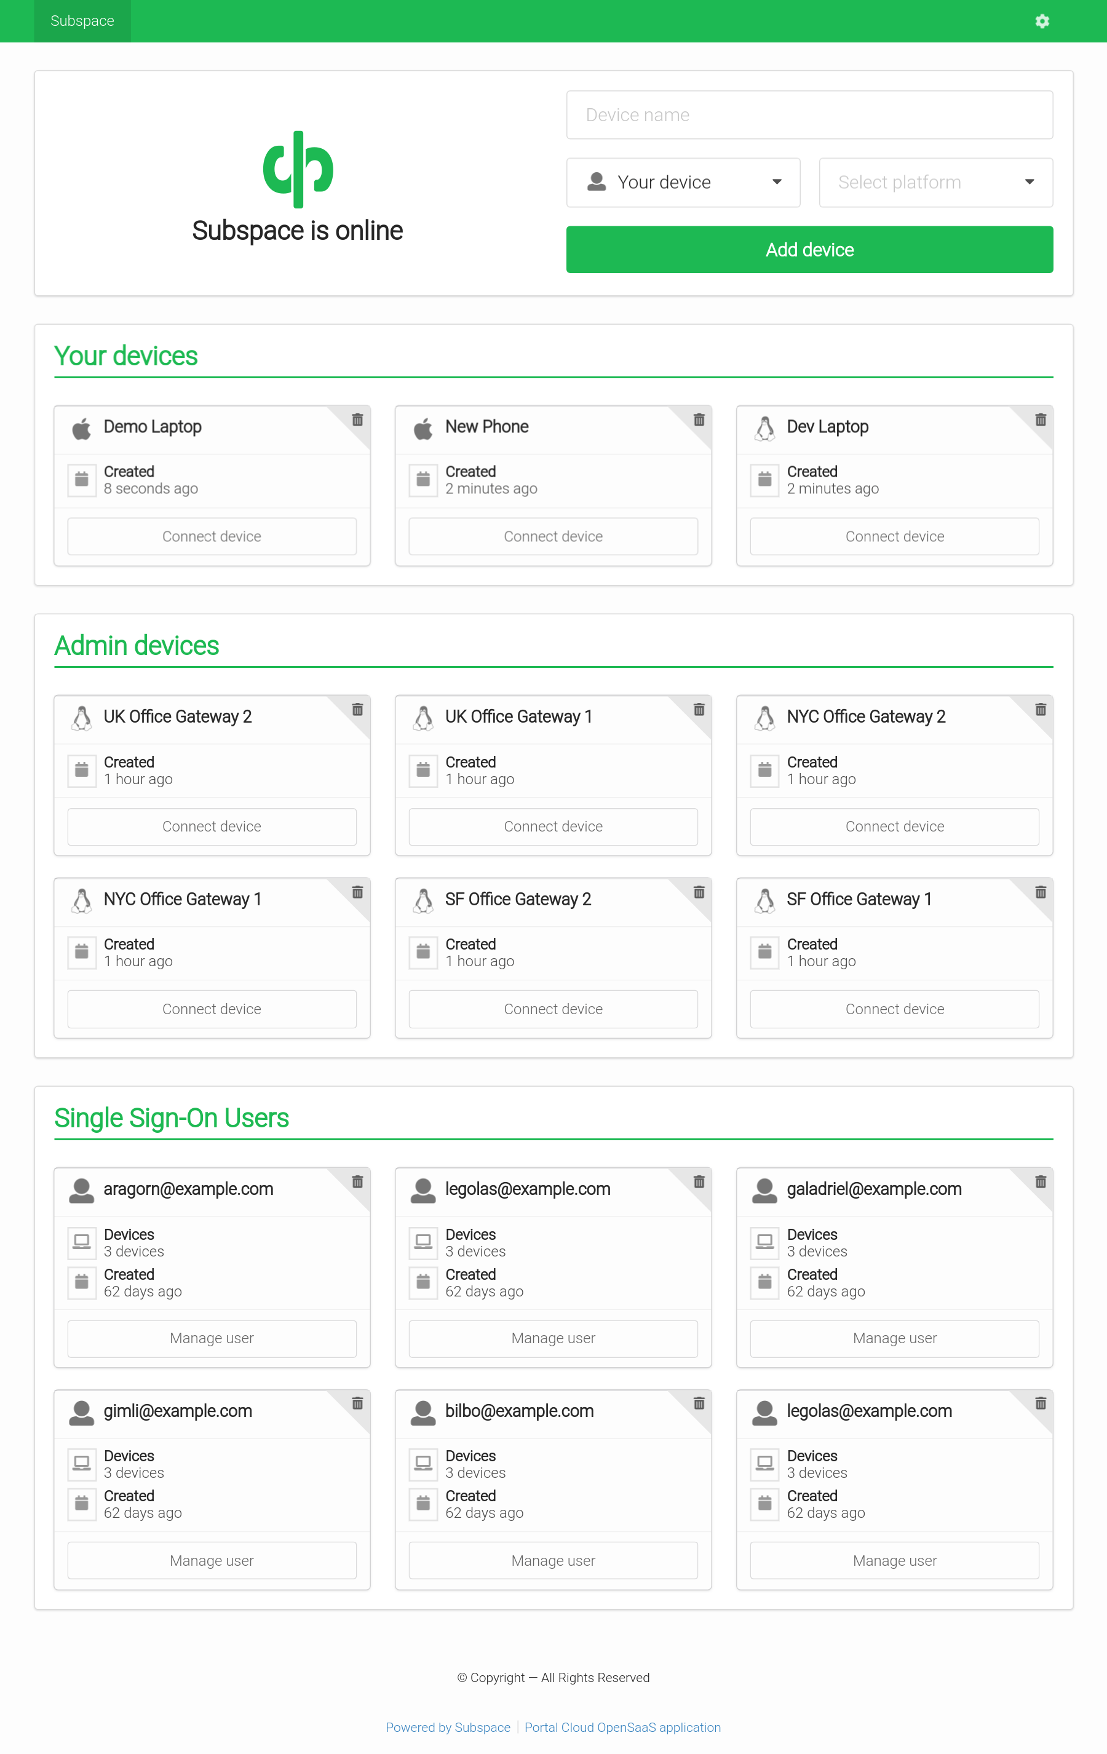Click trash icon on New Phone card
The width and height of the screenshot is (1107, 1754).
699,419
